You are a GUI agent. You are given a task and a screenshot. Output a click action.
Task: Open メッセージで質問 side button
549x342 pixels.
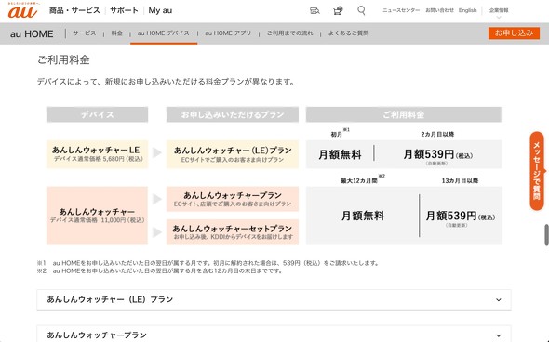click(x=537, y=171)
